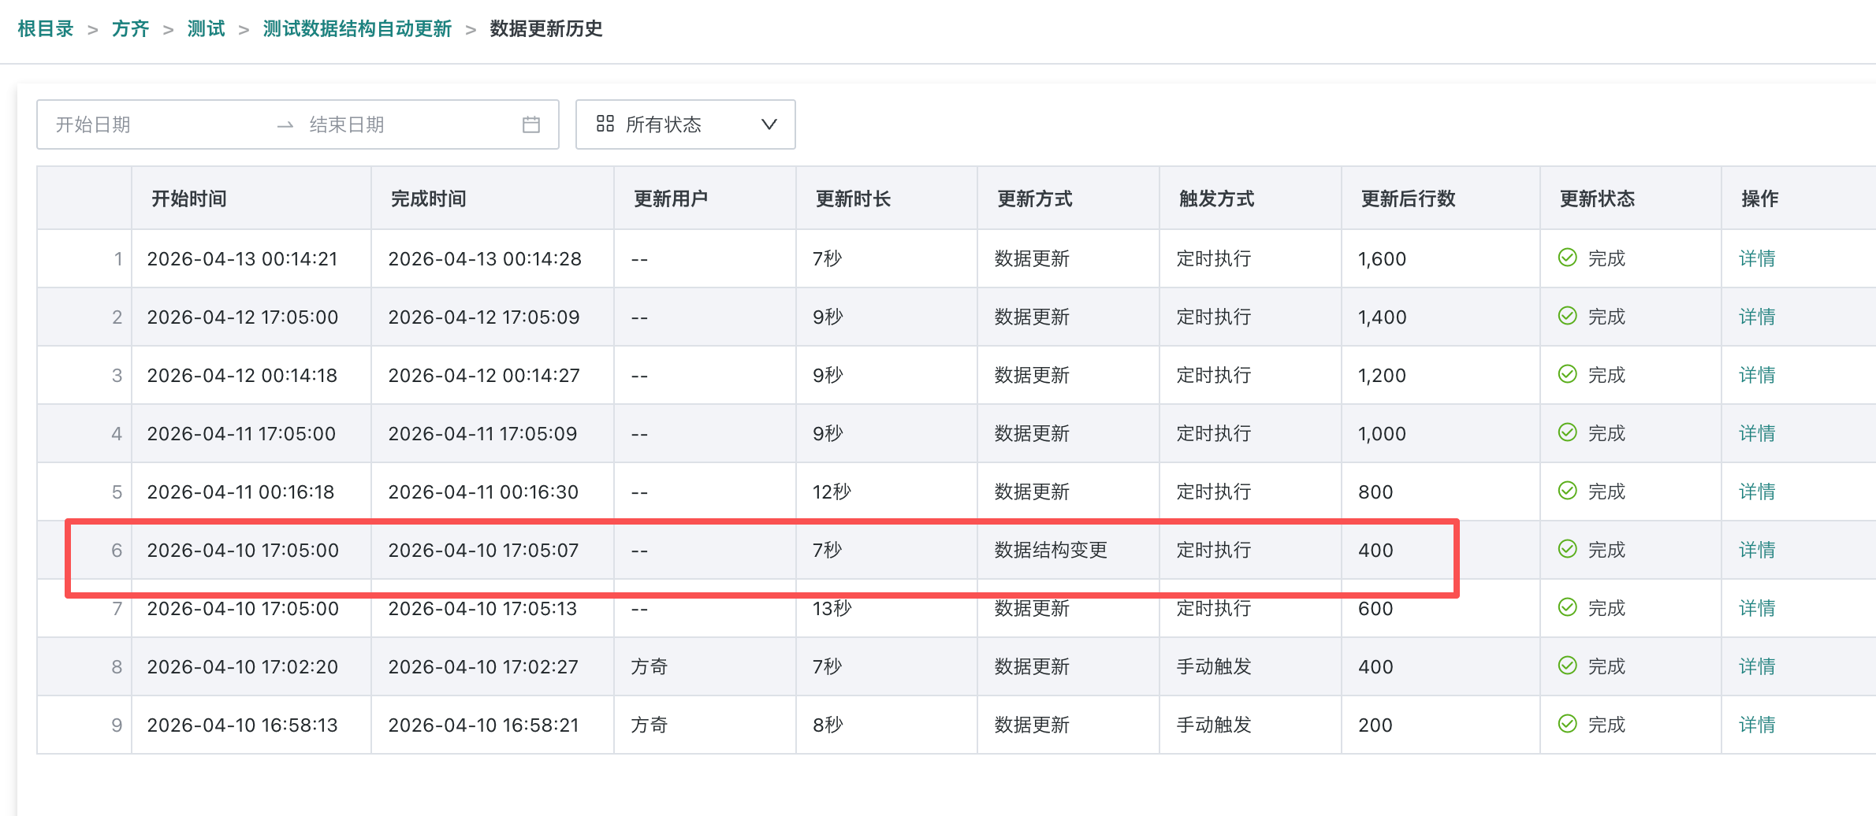The height and width of the screenshot is (816, 1876).
Task: Click the 开始时间 column header
Action: point(189,198)
